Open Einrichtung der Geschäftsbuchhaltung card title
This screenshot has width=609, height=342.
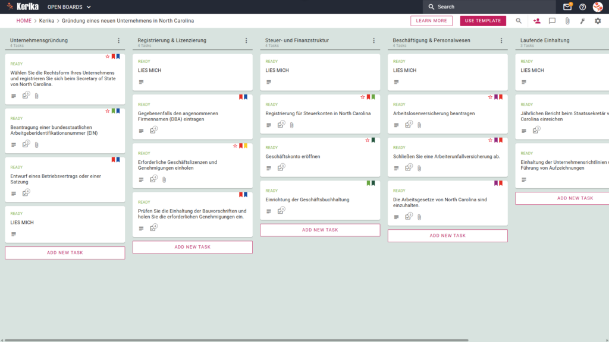[x=307, y=199]
